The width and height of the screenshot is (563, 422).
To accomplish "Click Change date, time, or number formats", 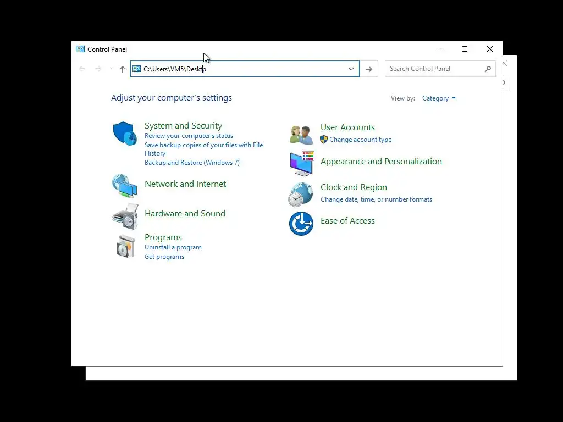I will (x=376, y=199).
